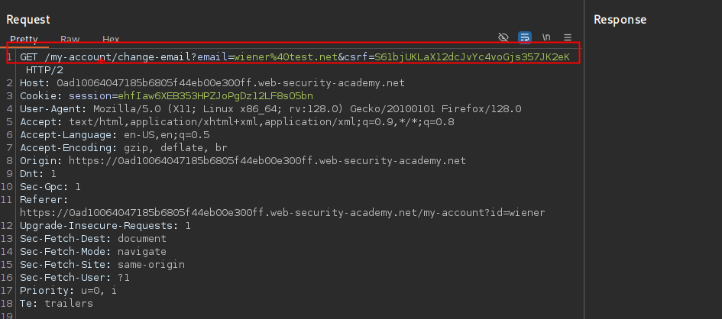
Task: Click the User-Agent header line
Action: click(270, 109)
